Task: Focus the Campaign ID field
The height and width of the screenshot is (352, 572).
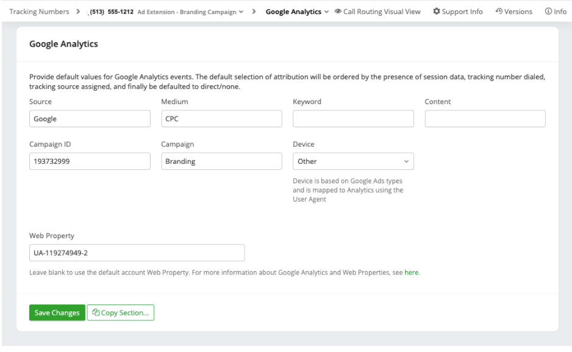Action: point(90,161)
